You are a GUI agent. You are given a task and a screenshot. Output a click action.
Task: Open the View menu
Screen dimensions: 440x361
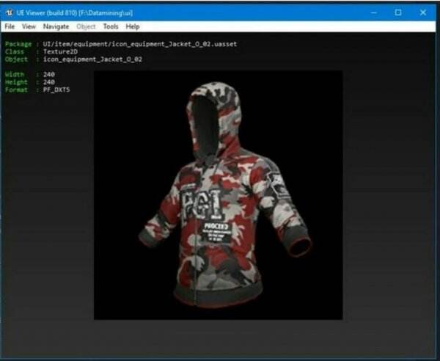click(x=29, y=26)
